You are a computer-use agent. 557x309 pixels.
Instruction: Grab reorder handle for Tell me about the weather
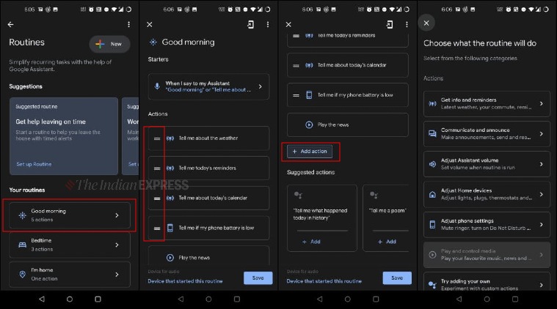(x=157, y=138)
